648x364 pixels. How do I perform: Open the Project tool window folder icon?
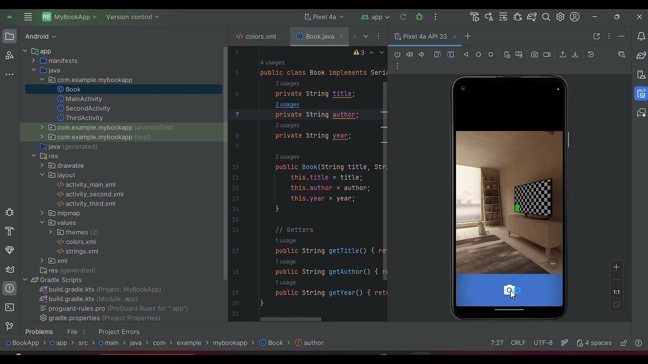[x=9, y=36]
